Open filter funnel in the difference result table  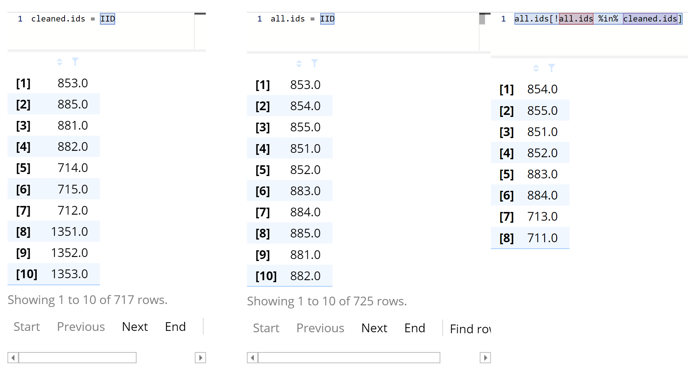point(551,68)
